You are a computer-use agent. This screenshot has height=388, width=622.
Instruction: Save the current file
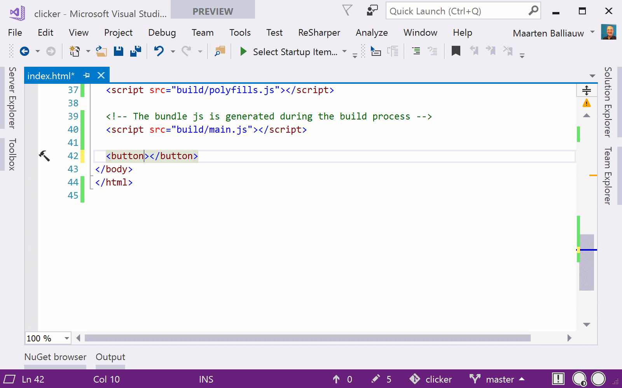118,51
